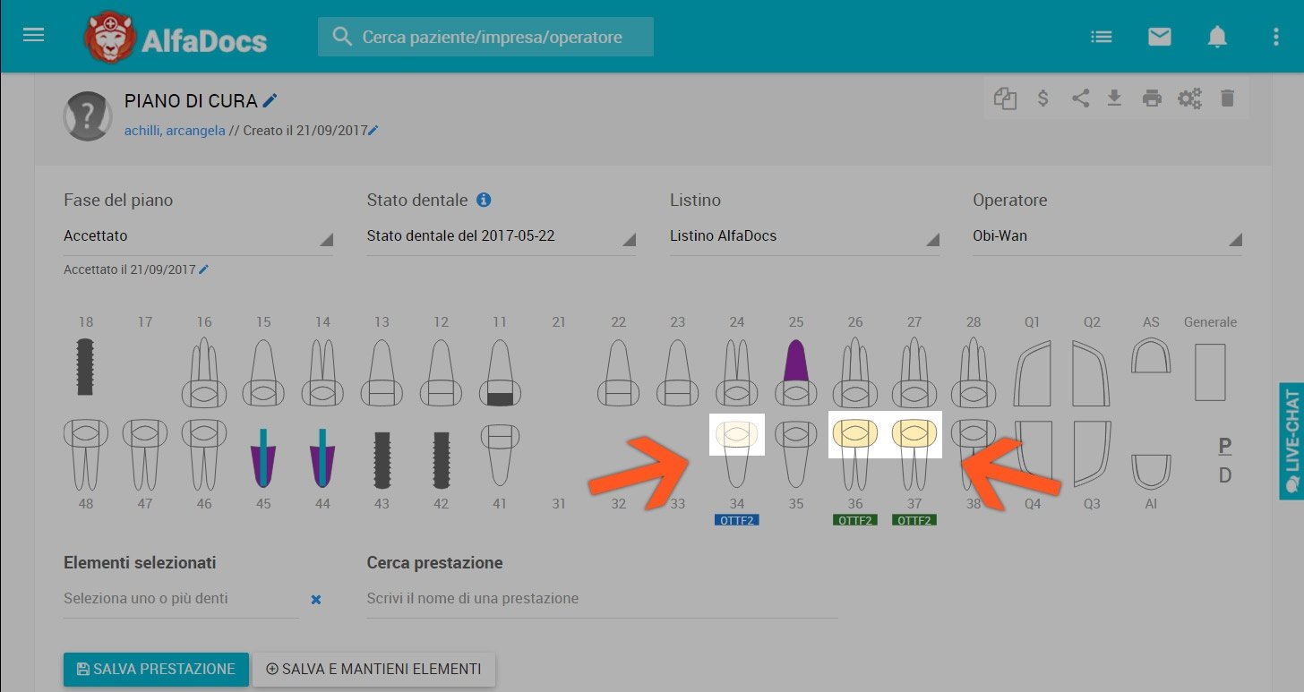Click the Salva Prestazione button
The width and height of the screenshot is (1304, 692).
pos(156,669)
